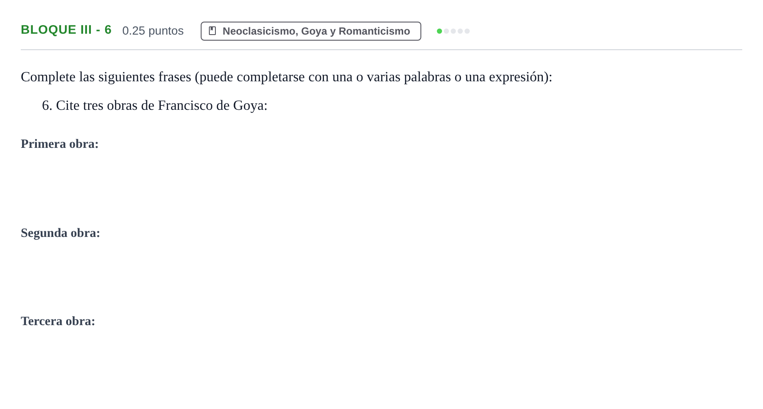Click the 0.25 puntos label

(153, 31)
